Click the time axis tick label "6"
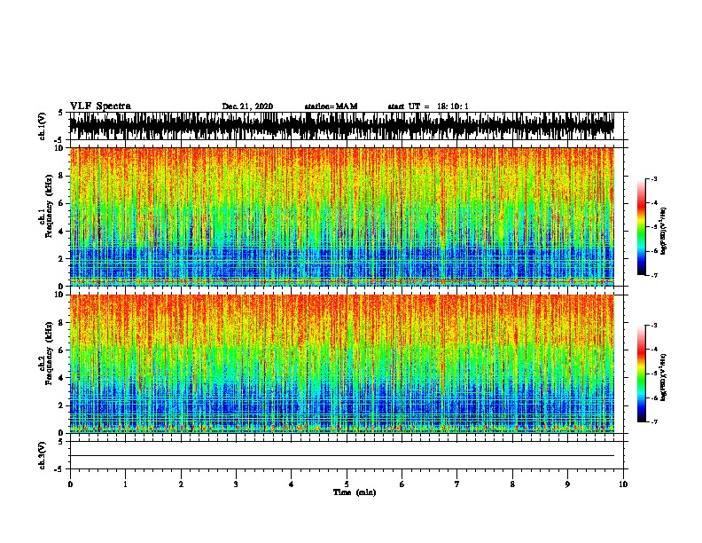Screen dimensions: 702x543 tap(402, 484)
